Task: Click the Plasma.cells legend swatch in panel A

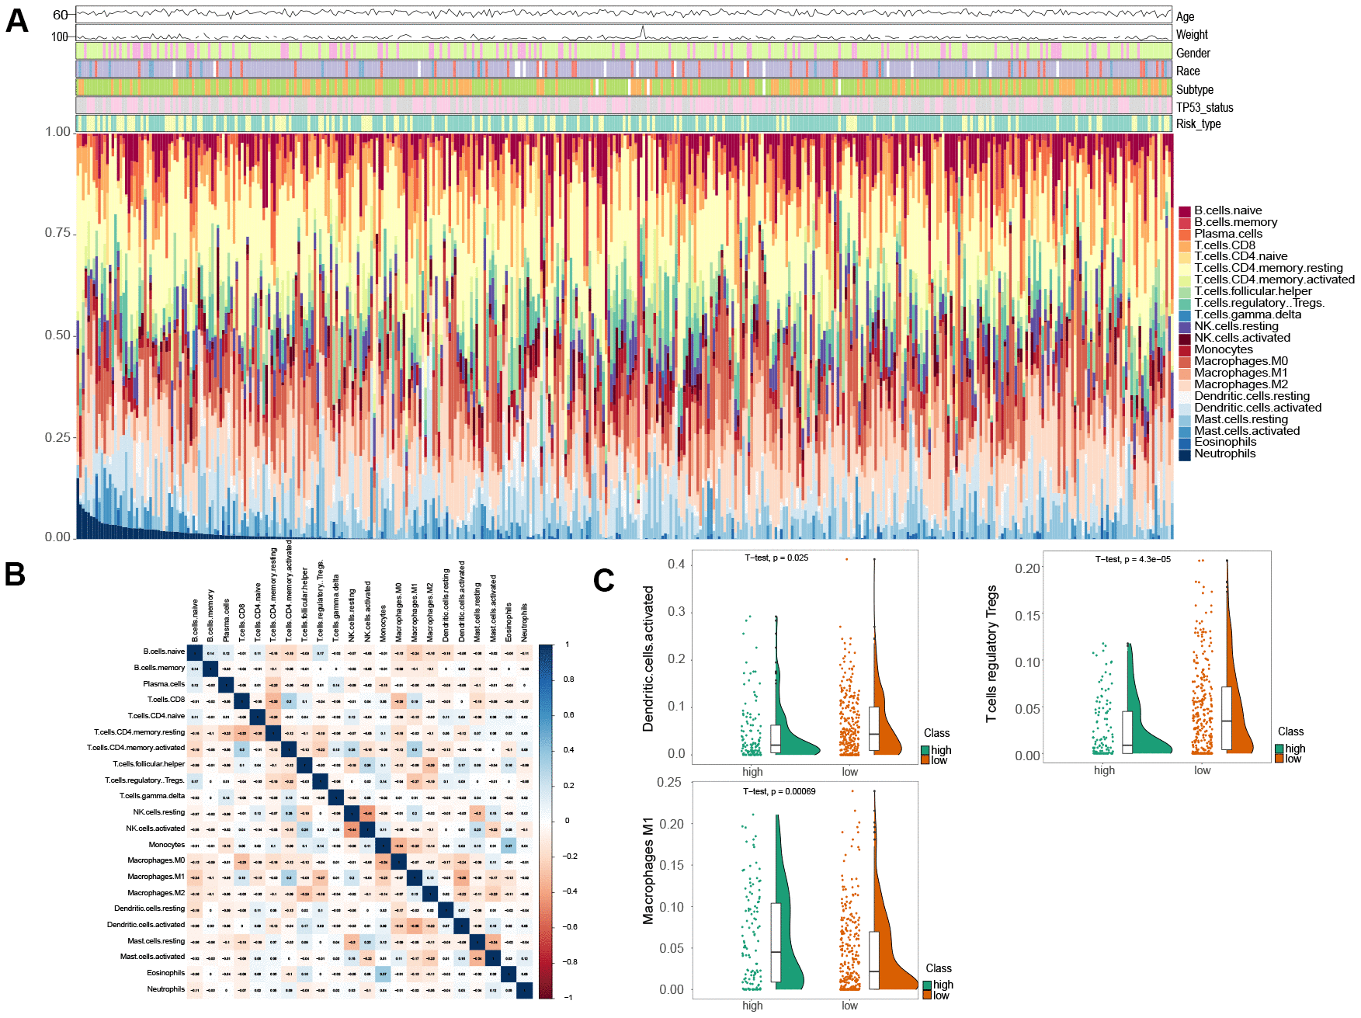Action: click(1184, 235)
